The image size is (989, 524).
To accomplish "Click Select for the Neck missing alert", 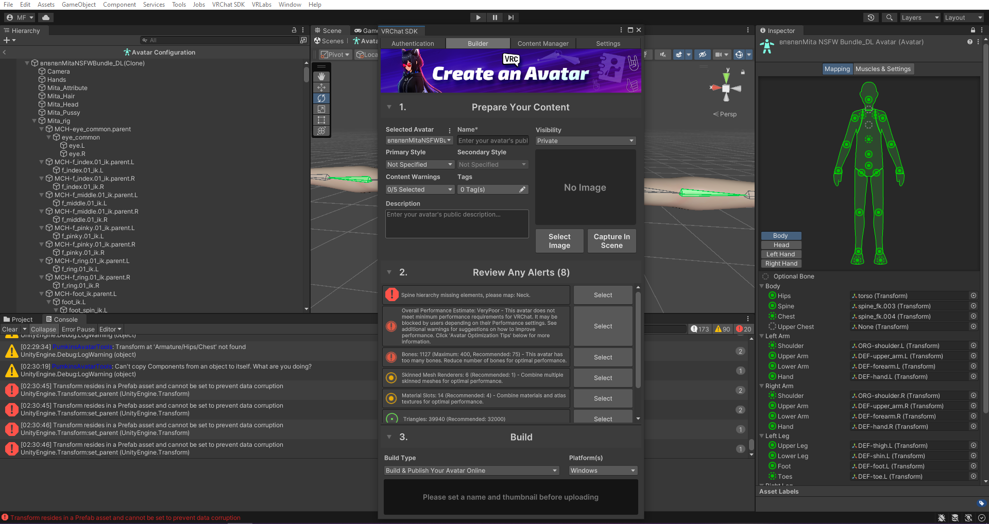I will [x=603, y=295].
